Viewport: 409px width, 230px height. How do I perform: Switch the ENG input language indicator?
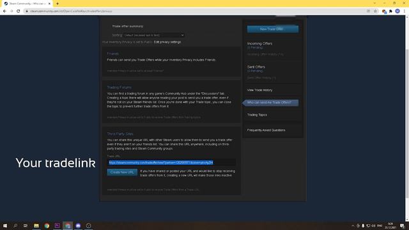click(380, 226)
